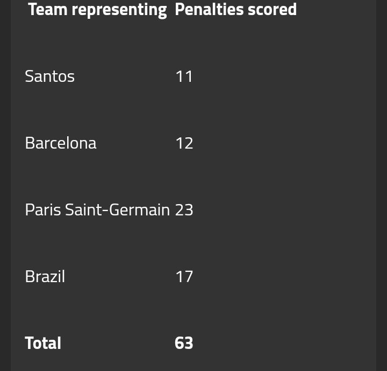Click the word Team in header

[x=48, y=9]
